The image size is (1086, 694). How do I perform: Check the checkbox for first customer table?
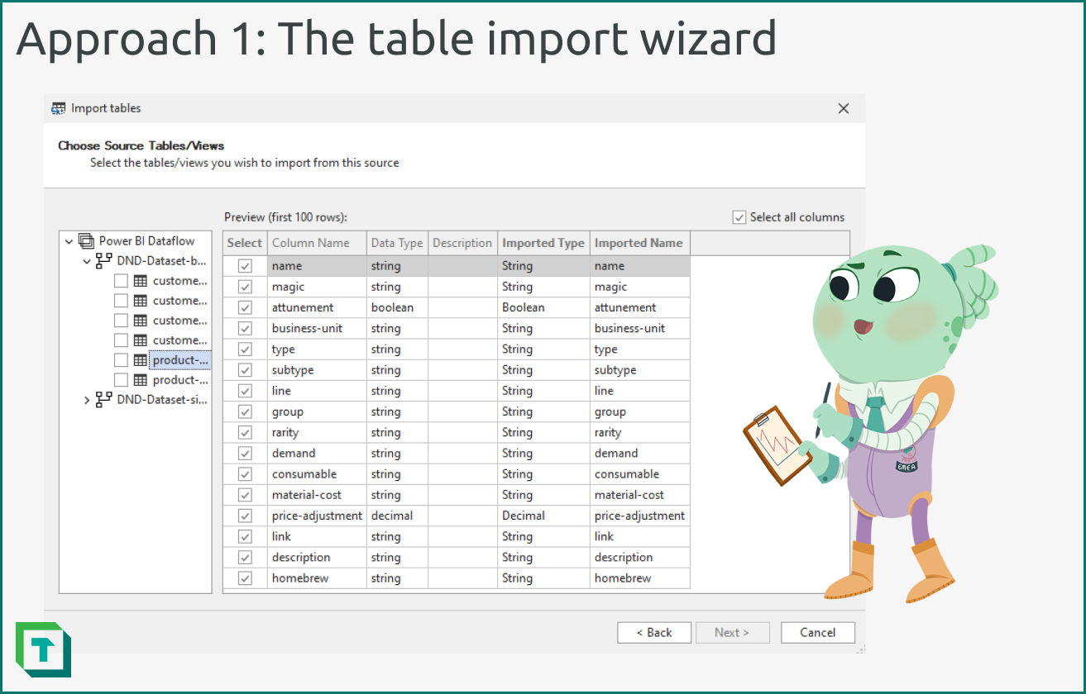pos(120,280)
